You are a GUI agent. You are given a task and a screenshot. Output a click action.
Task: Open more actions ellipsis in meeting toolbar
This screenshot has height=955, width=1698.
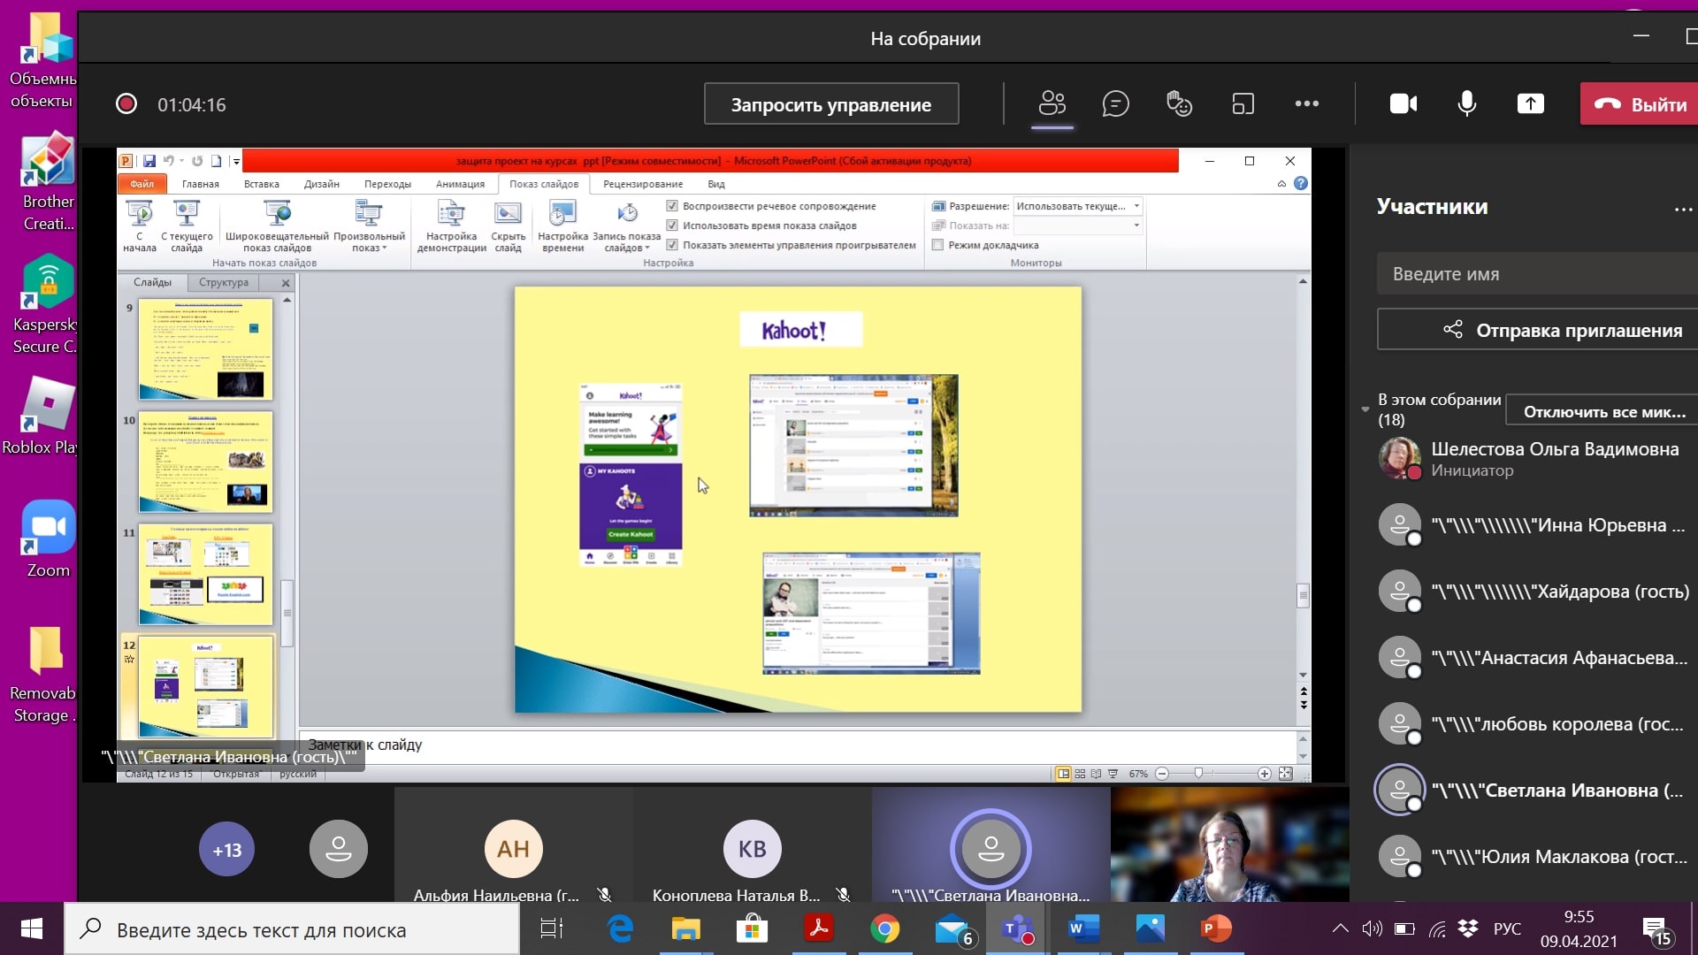(x=1306, y=104)
